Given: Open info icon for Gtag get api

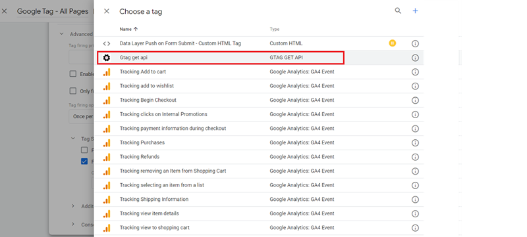Looking at the screenshot, I should tap(415, 58).
